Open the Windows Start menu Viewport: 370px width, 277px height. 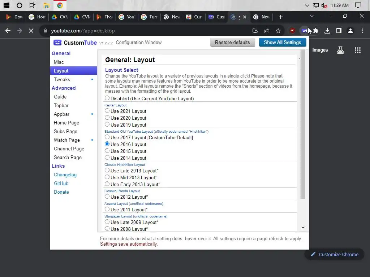click(7, 5)
